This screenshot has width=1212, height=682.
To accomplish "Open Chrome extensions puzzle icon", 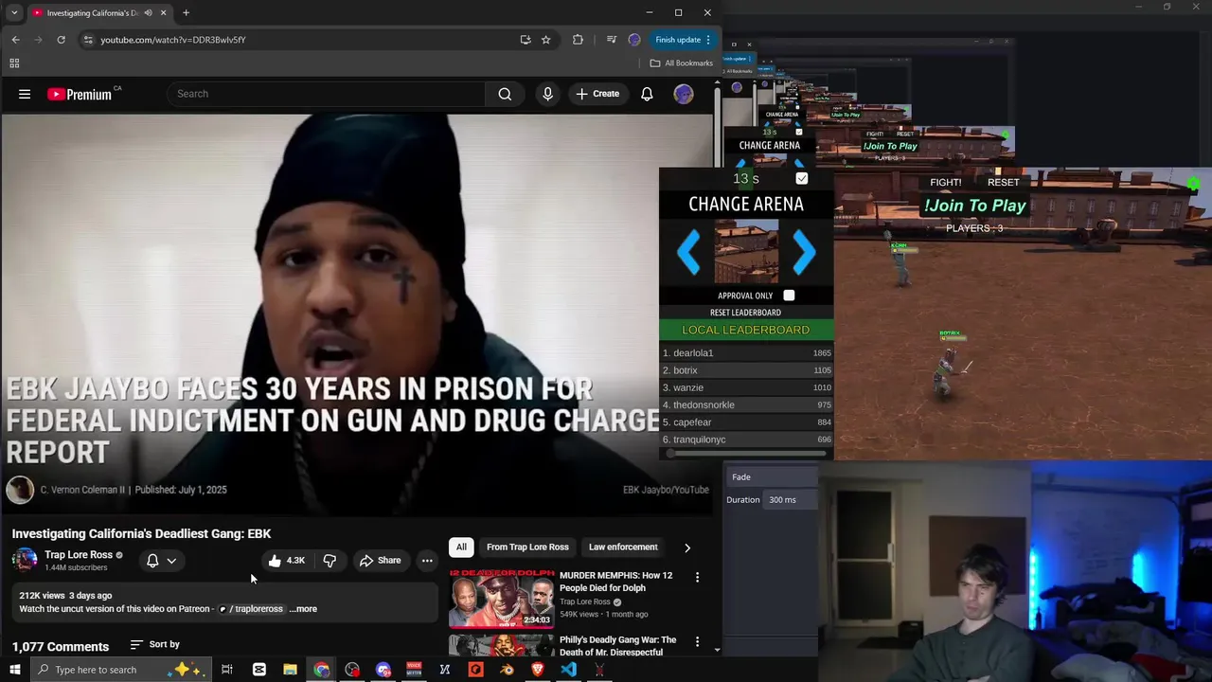I will 578,40.
